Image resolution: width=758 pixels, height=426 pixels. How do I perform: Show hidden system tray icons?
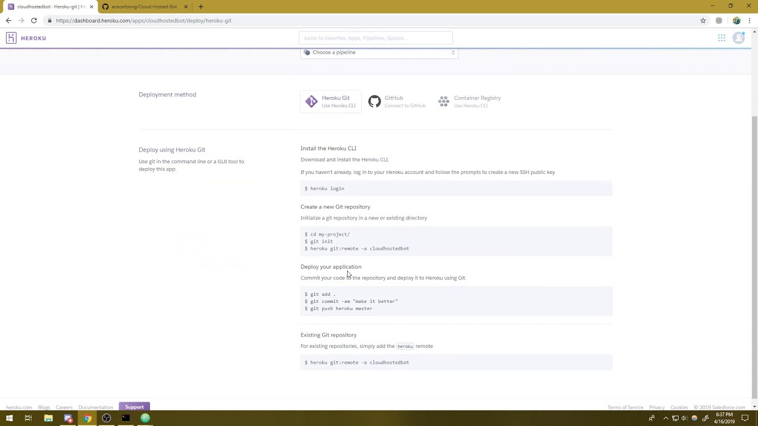[666, 418]
